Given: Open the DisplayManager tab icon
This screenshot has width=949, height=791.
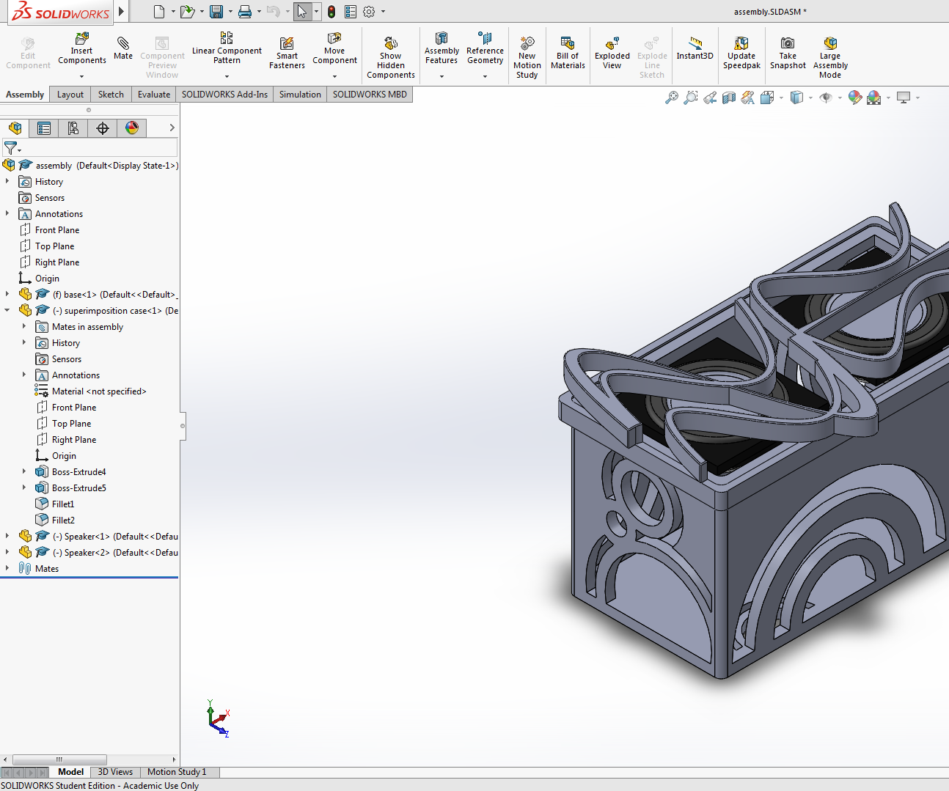Looking at the screenshot, I should coord(132,128).
